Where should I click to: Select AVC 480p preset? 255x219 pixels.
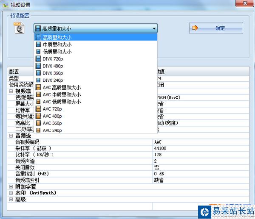tap(96, 116)
